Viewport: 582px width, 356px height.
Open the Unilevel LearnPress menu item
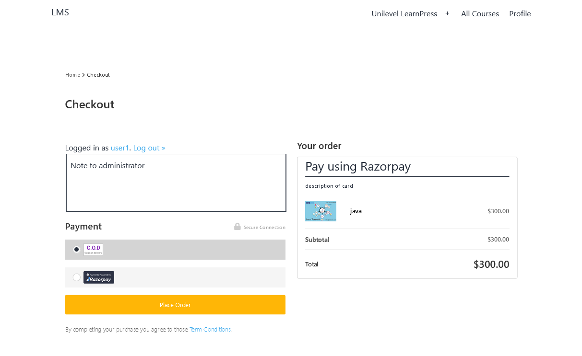[404, 13]
